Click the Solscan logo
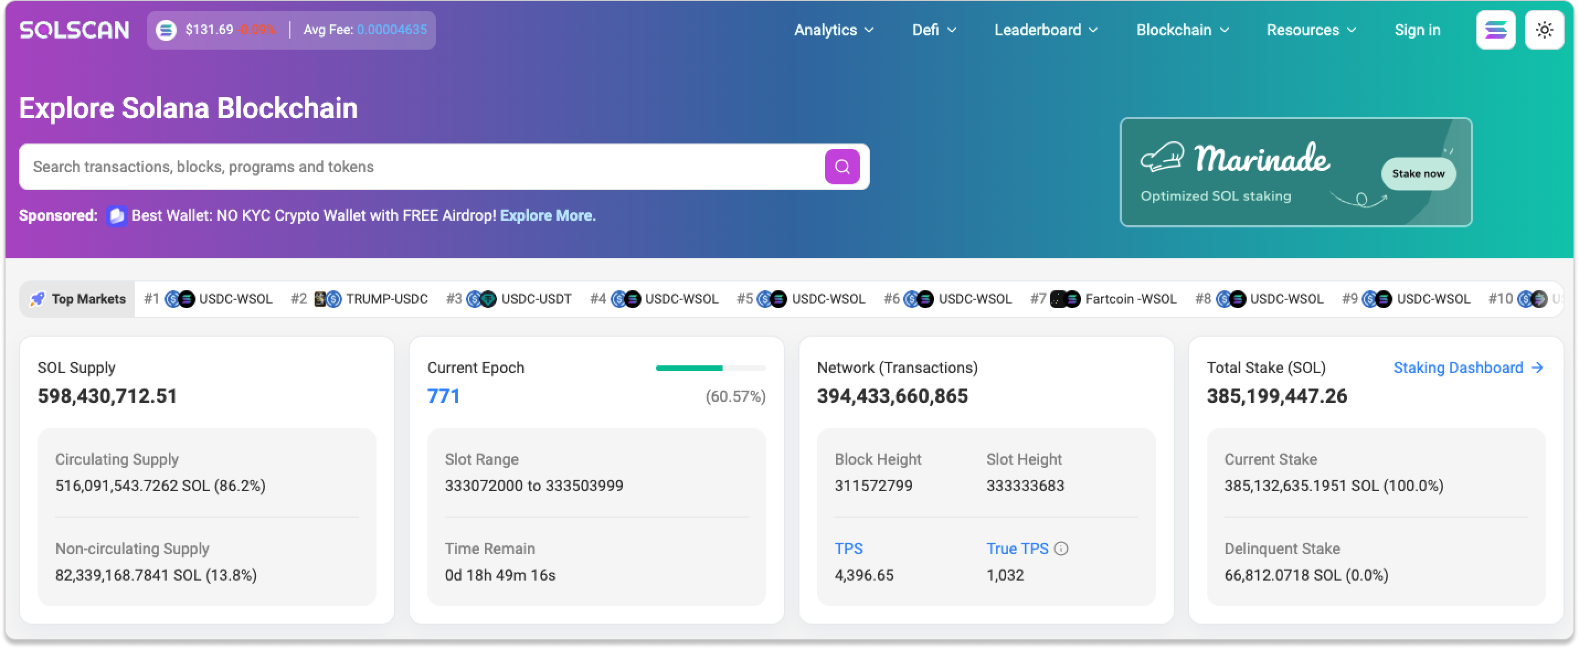Viewport: 1579px width, 649px height. (x=74, y=30)
